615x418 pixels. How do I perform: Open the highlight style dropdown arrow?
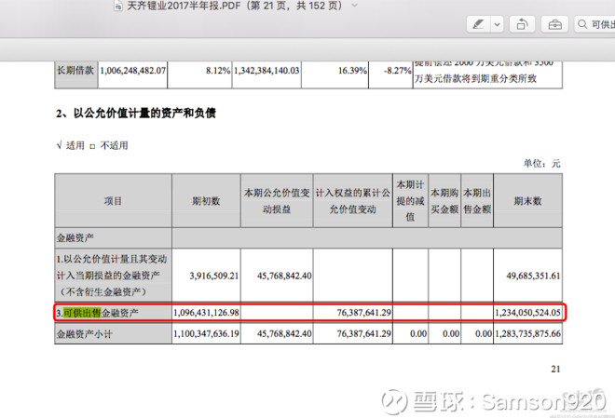coord(497,24)
